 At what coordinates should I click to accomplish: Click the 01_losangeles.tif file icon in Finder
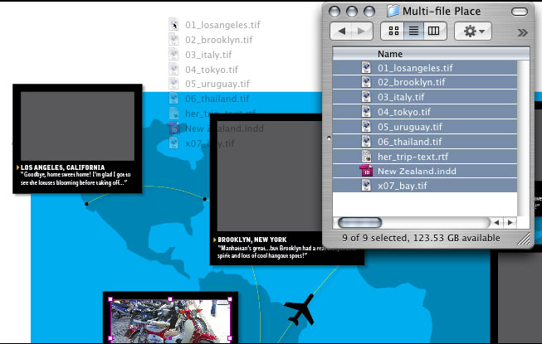click(366, 67)
